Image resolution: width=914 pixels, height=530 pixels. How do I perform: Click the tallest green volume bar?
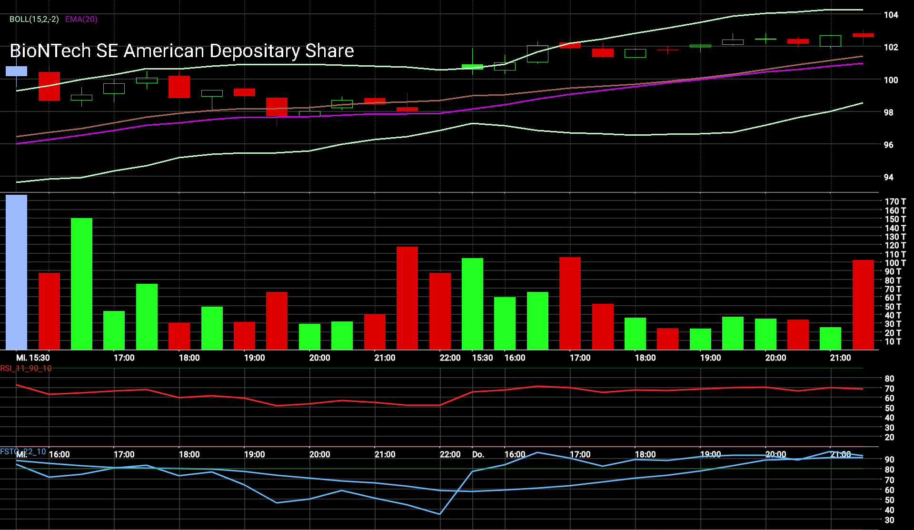pos(81,284)
